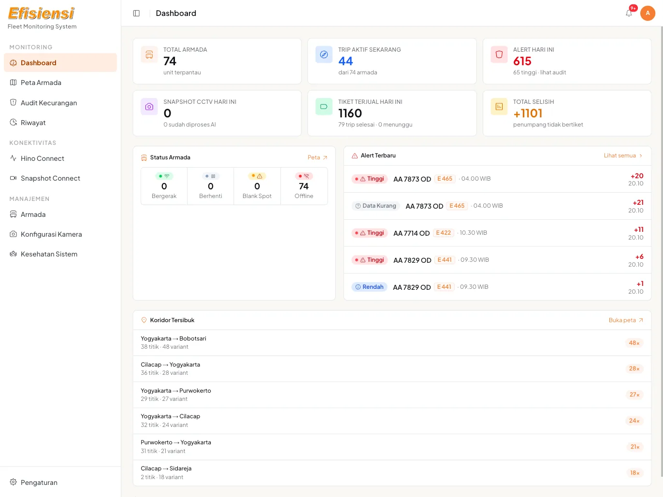
Task: Click the Peta link in Status Armada
Action: pyautogui.click(x=317, y=157)
